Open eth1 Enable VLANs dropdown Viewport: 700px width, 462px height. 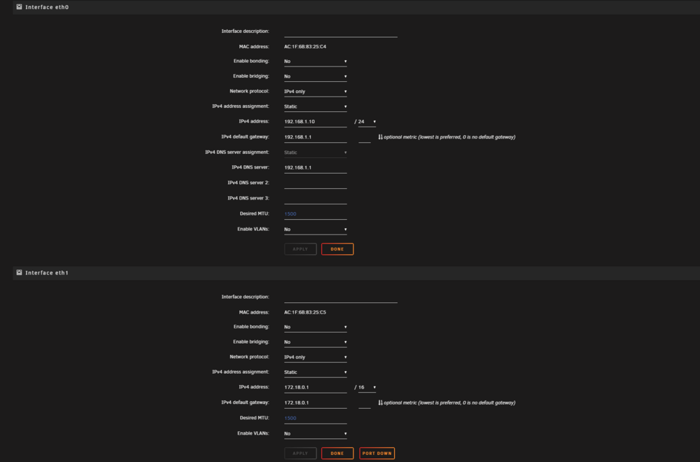[x=315, y=434]
